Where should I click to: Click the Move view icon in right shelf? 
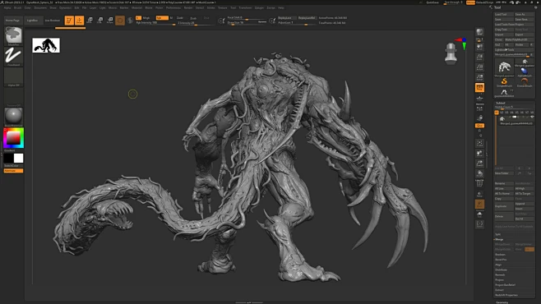(479, 154)
